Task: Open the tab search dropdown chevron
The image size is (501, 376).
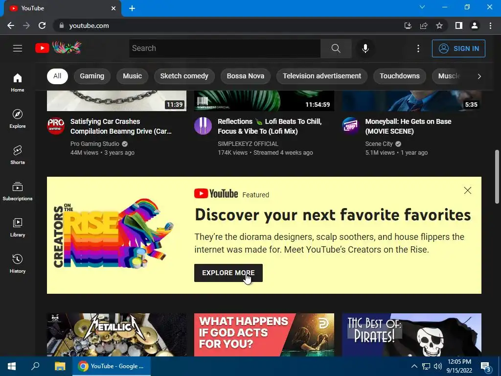Action: click(422, 7)
